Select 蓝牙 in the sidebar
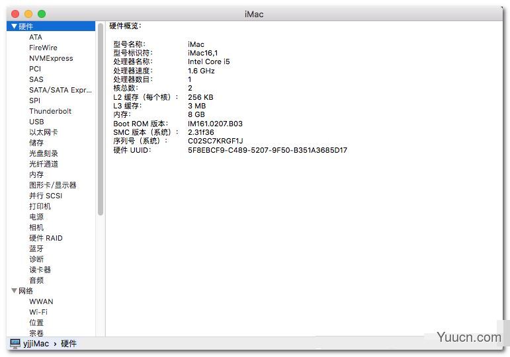510x357 pixels. click(36, 249)
